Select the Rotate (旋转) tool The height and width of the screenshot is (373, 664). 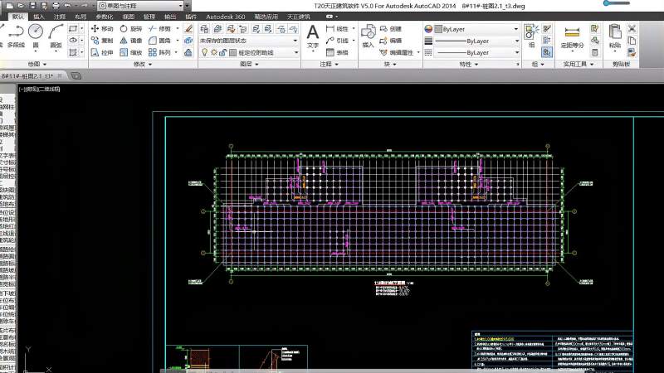coord(130,28)
